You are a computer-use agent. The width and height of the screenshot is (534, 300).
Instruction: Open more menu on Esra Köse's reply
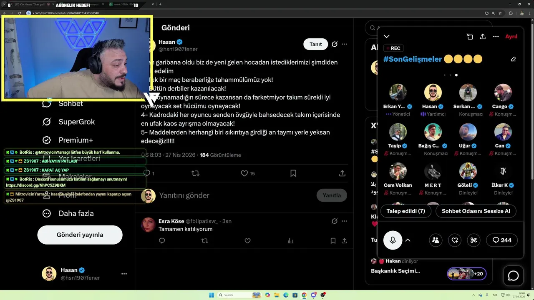344,221
